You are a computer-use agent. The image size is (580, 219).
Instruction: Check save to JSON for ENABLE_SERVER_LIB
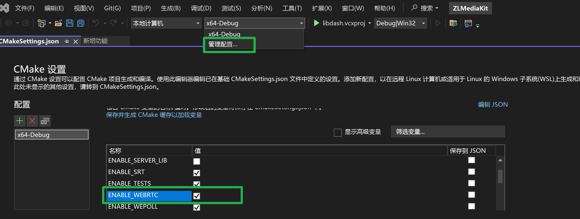(472, 160)
